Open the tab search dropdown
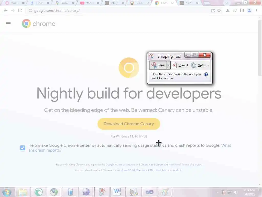The width and height of the screenshot is (262, 197). coord(227,3)
